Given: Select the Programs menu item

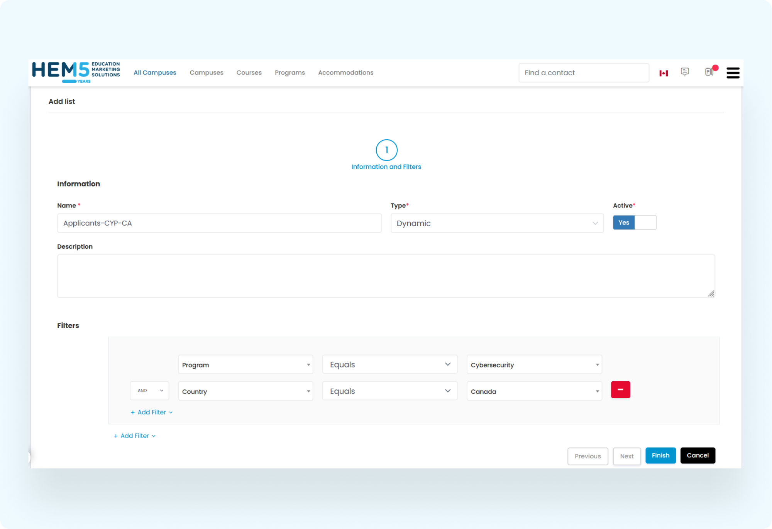Looking at the screenshot, I should pos(289,72).
